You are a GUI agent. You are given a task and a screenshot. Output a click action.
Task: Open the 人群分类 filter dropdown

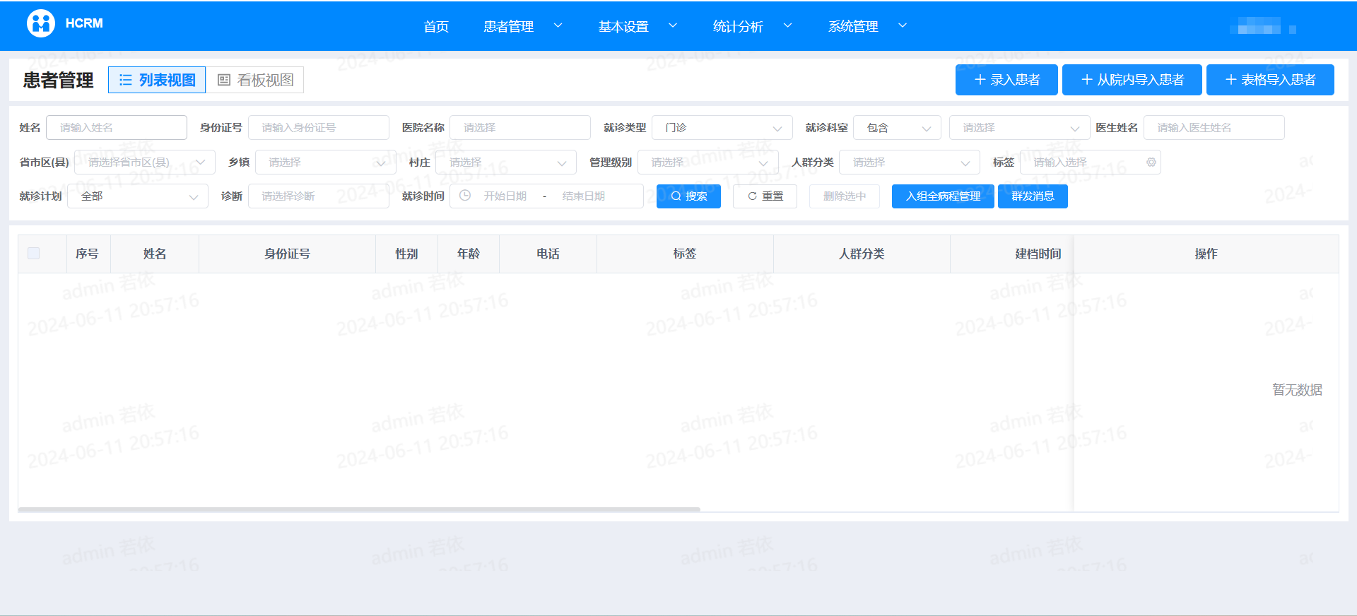point(909,162)
